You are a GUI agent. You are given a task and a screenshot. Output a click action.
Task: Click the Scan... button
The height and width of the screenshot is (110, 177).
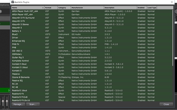[x=33, y=104]
